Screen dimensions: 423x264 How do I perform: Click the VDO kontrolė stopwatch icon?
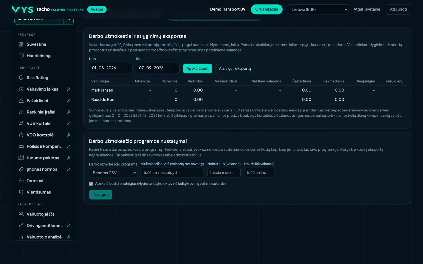21,135
